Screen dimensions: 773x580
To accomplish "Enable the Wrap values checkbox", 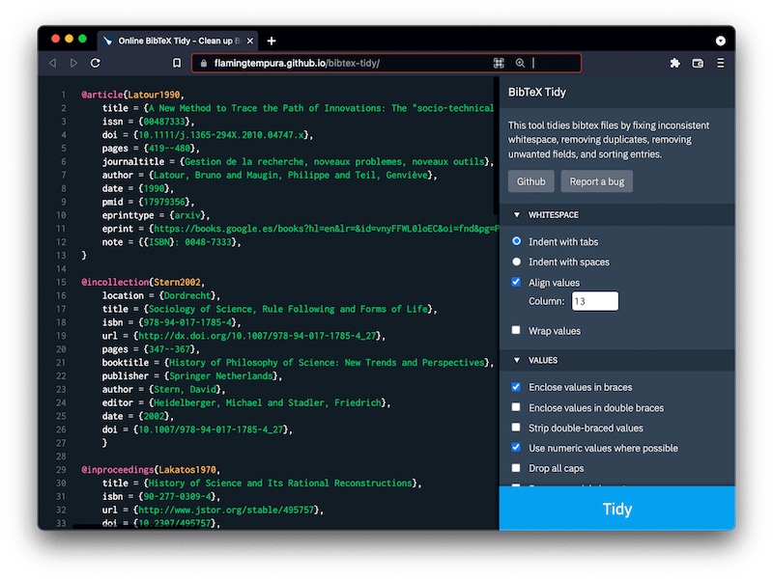I will (x=516, y=330).
